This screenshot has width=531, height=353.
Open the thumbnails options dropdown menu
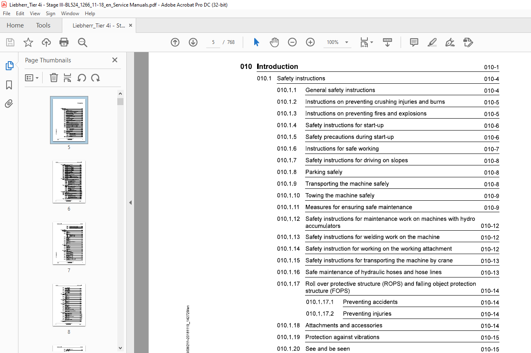(x=32, y=78)
